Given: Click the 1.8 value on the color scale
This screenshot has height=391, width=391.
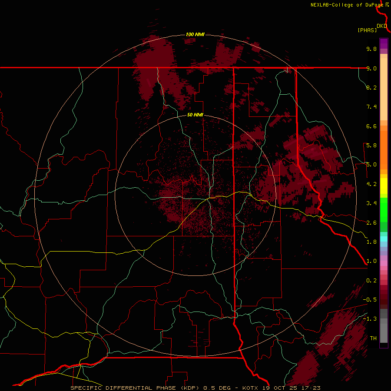Looking at the screenshot, I should pos(371,242).
